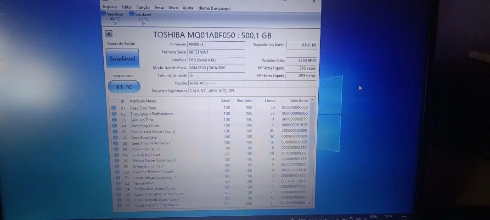Click the Recursos Suportados field
Viewport: 490px width, 220px height.
click(x=253, y=91)
